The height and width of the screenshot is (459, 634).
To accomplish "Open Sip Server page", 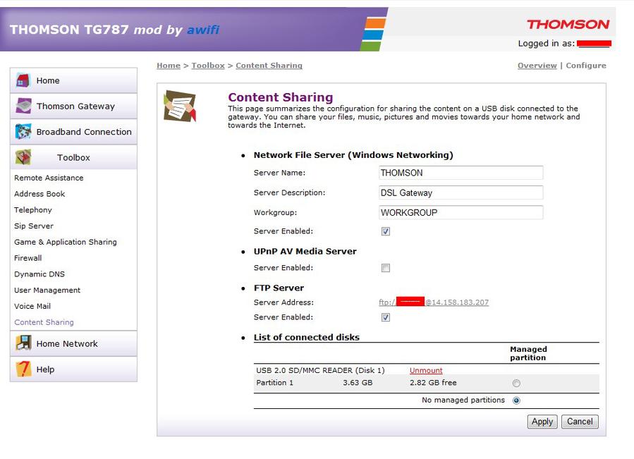I will tap(34, 226).
